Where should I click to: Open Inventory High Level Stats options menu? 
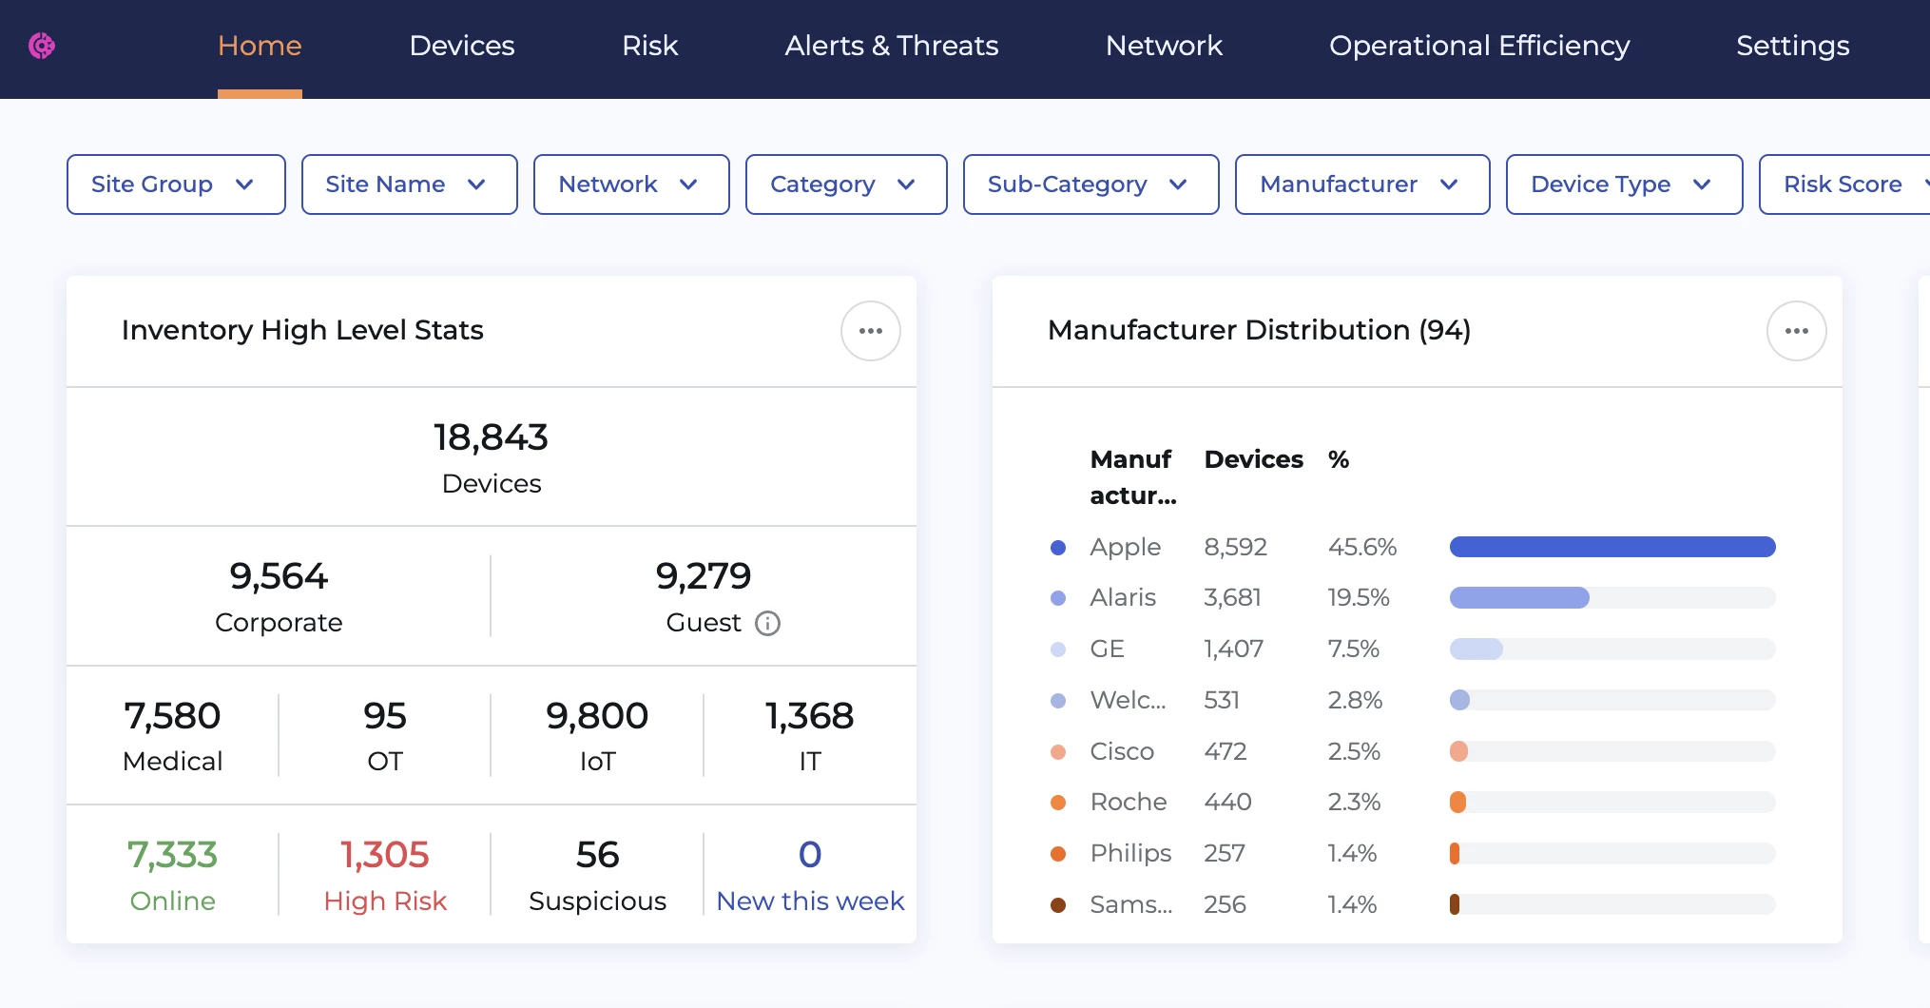(870, 331)
